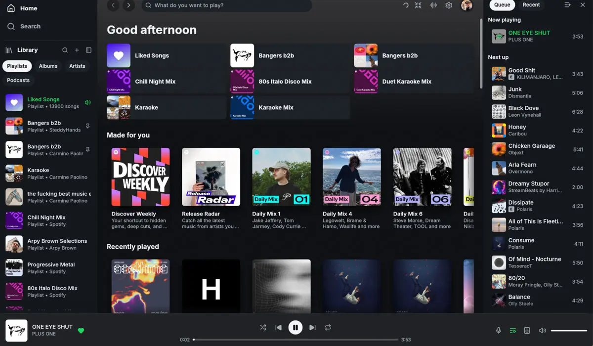Open Arpy Brown Selections playlist in library

pos(48,244)
